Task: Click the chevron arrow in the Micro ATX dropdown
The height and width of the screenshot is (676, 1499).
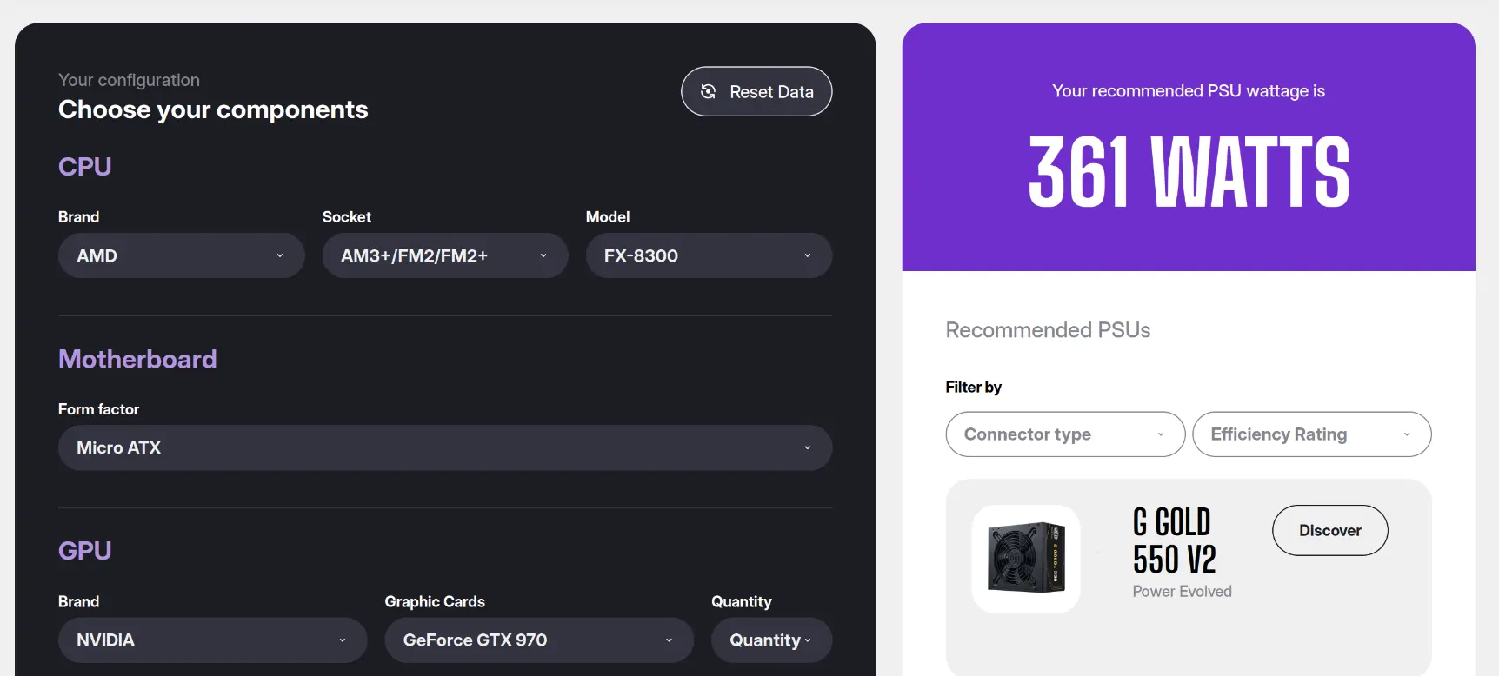Action: (x=807, y=447)
